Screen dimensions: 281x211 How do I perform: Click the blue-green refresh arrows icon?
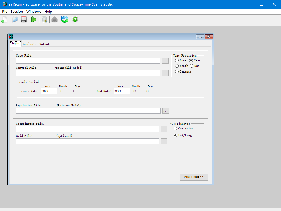click(x=65, y=20)
